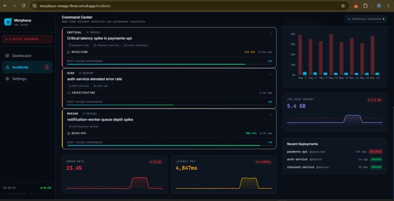Click the ONLINE status indicator
The image size is (394, 201).
pos(46,188)
